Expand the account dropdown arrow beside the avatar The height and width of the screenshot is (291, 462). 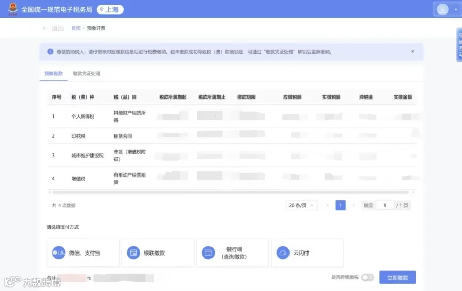click(456, 9)
